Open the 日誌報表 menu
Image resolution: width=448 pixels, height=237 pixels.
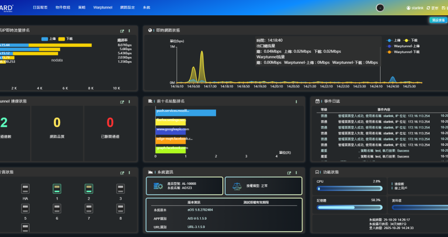coord(39,8)
